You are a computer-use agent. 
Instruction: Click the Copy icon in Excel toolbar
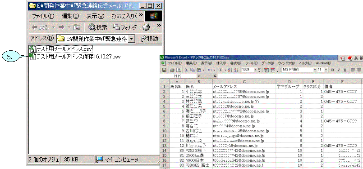(x=193, y=70)
